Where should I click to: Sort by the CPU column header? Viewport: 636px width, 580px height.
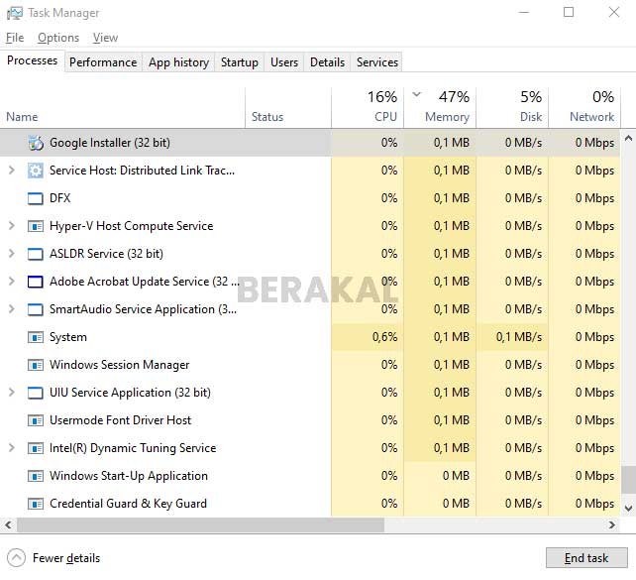(368, 107)
